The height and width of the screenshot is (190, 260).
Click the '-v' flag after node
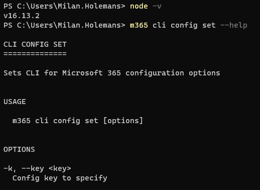[x=157, y=6]
